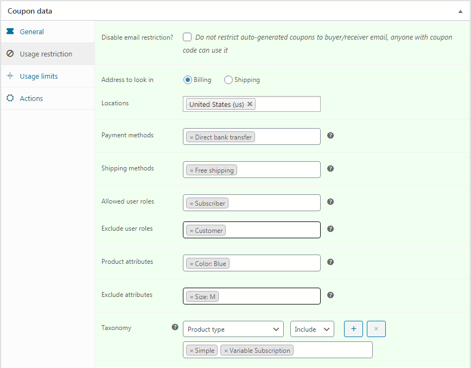Select Billing address radio button
The image size is (471, 368).
click(x=187, y=80)
